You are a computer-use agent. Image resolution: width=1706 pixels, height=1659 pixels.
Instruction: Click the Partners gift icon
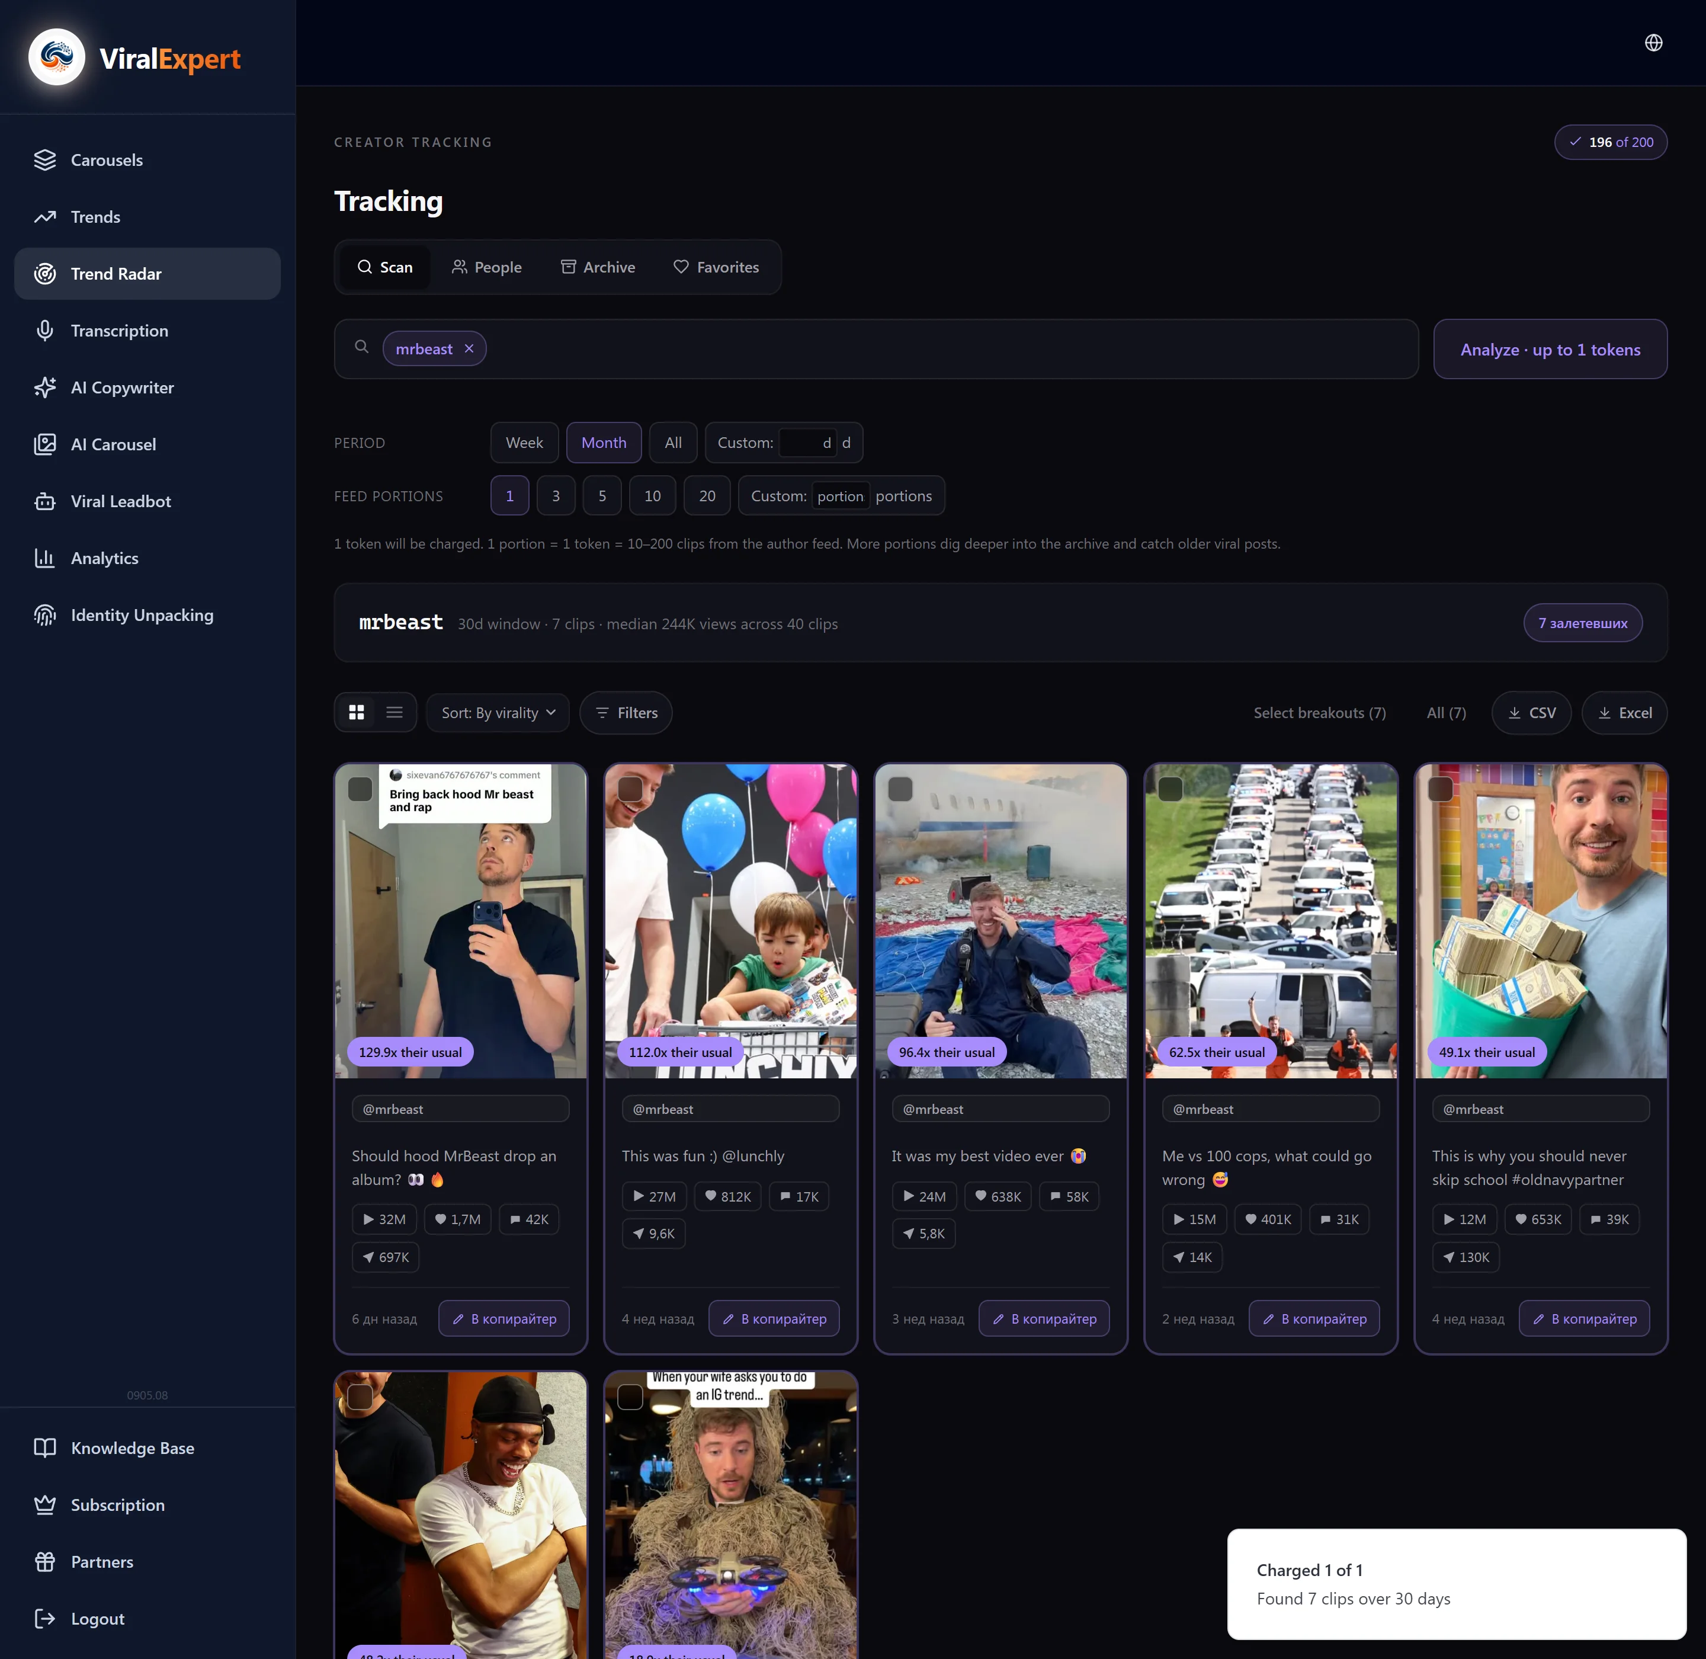pyautogui.click(x=44, y=1561)
